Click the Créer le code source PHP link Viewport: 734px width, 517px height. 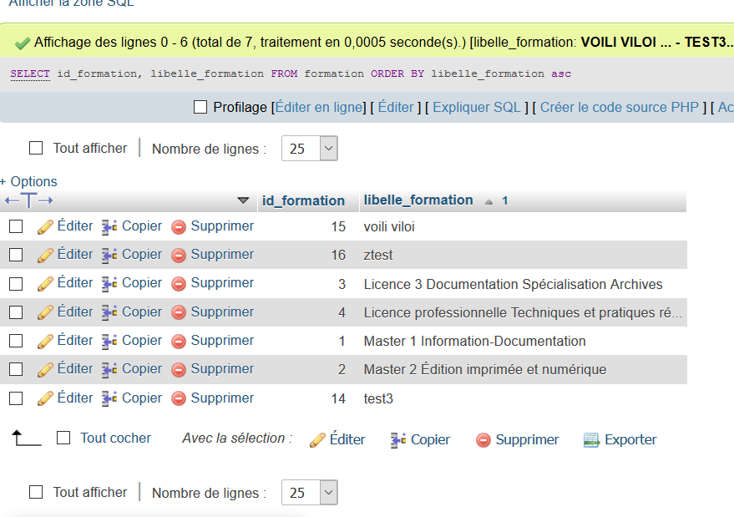click(x=618, y=107)
